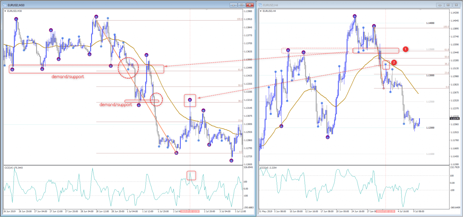
Task: Click the CCI(14) 175.3443 indicator label
Action: pyautogui.click(x=14, y=167)
